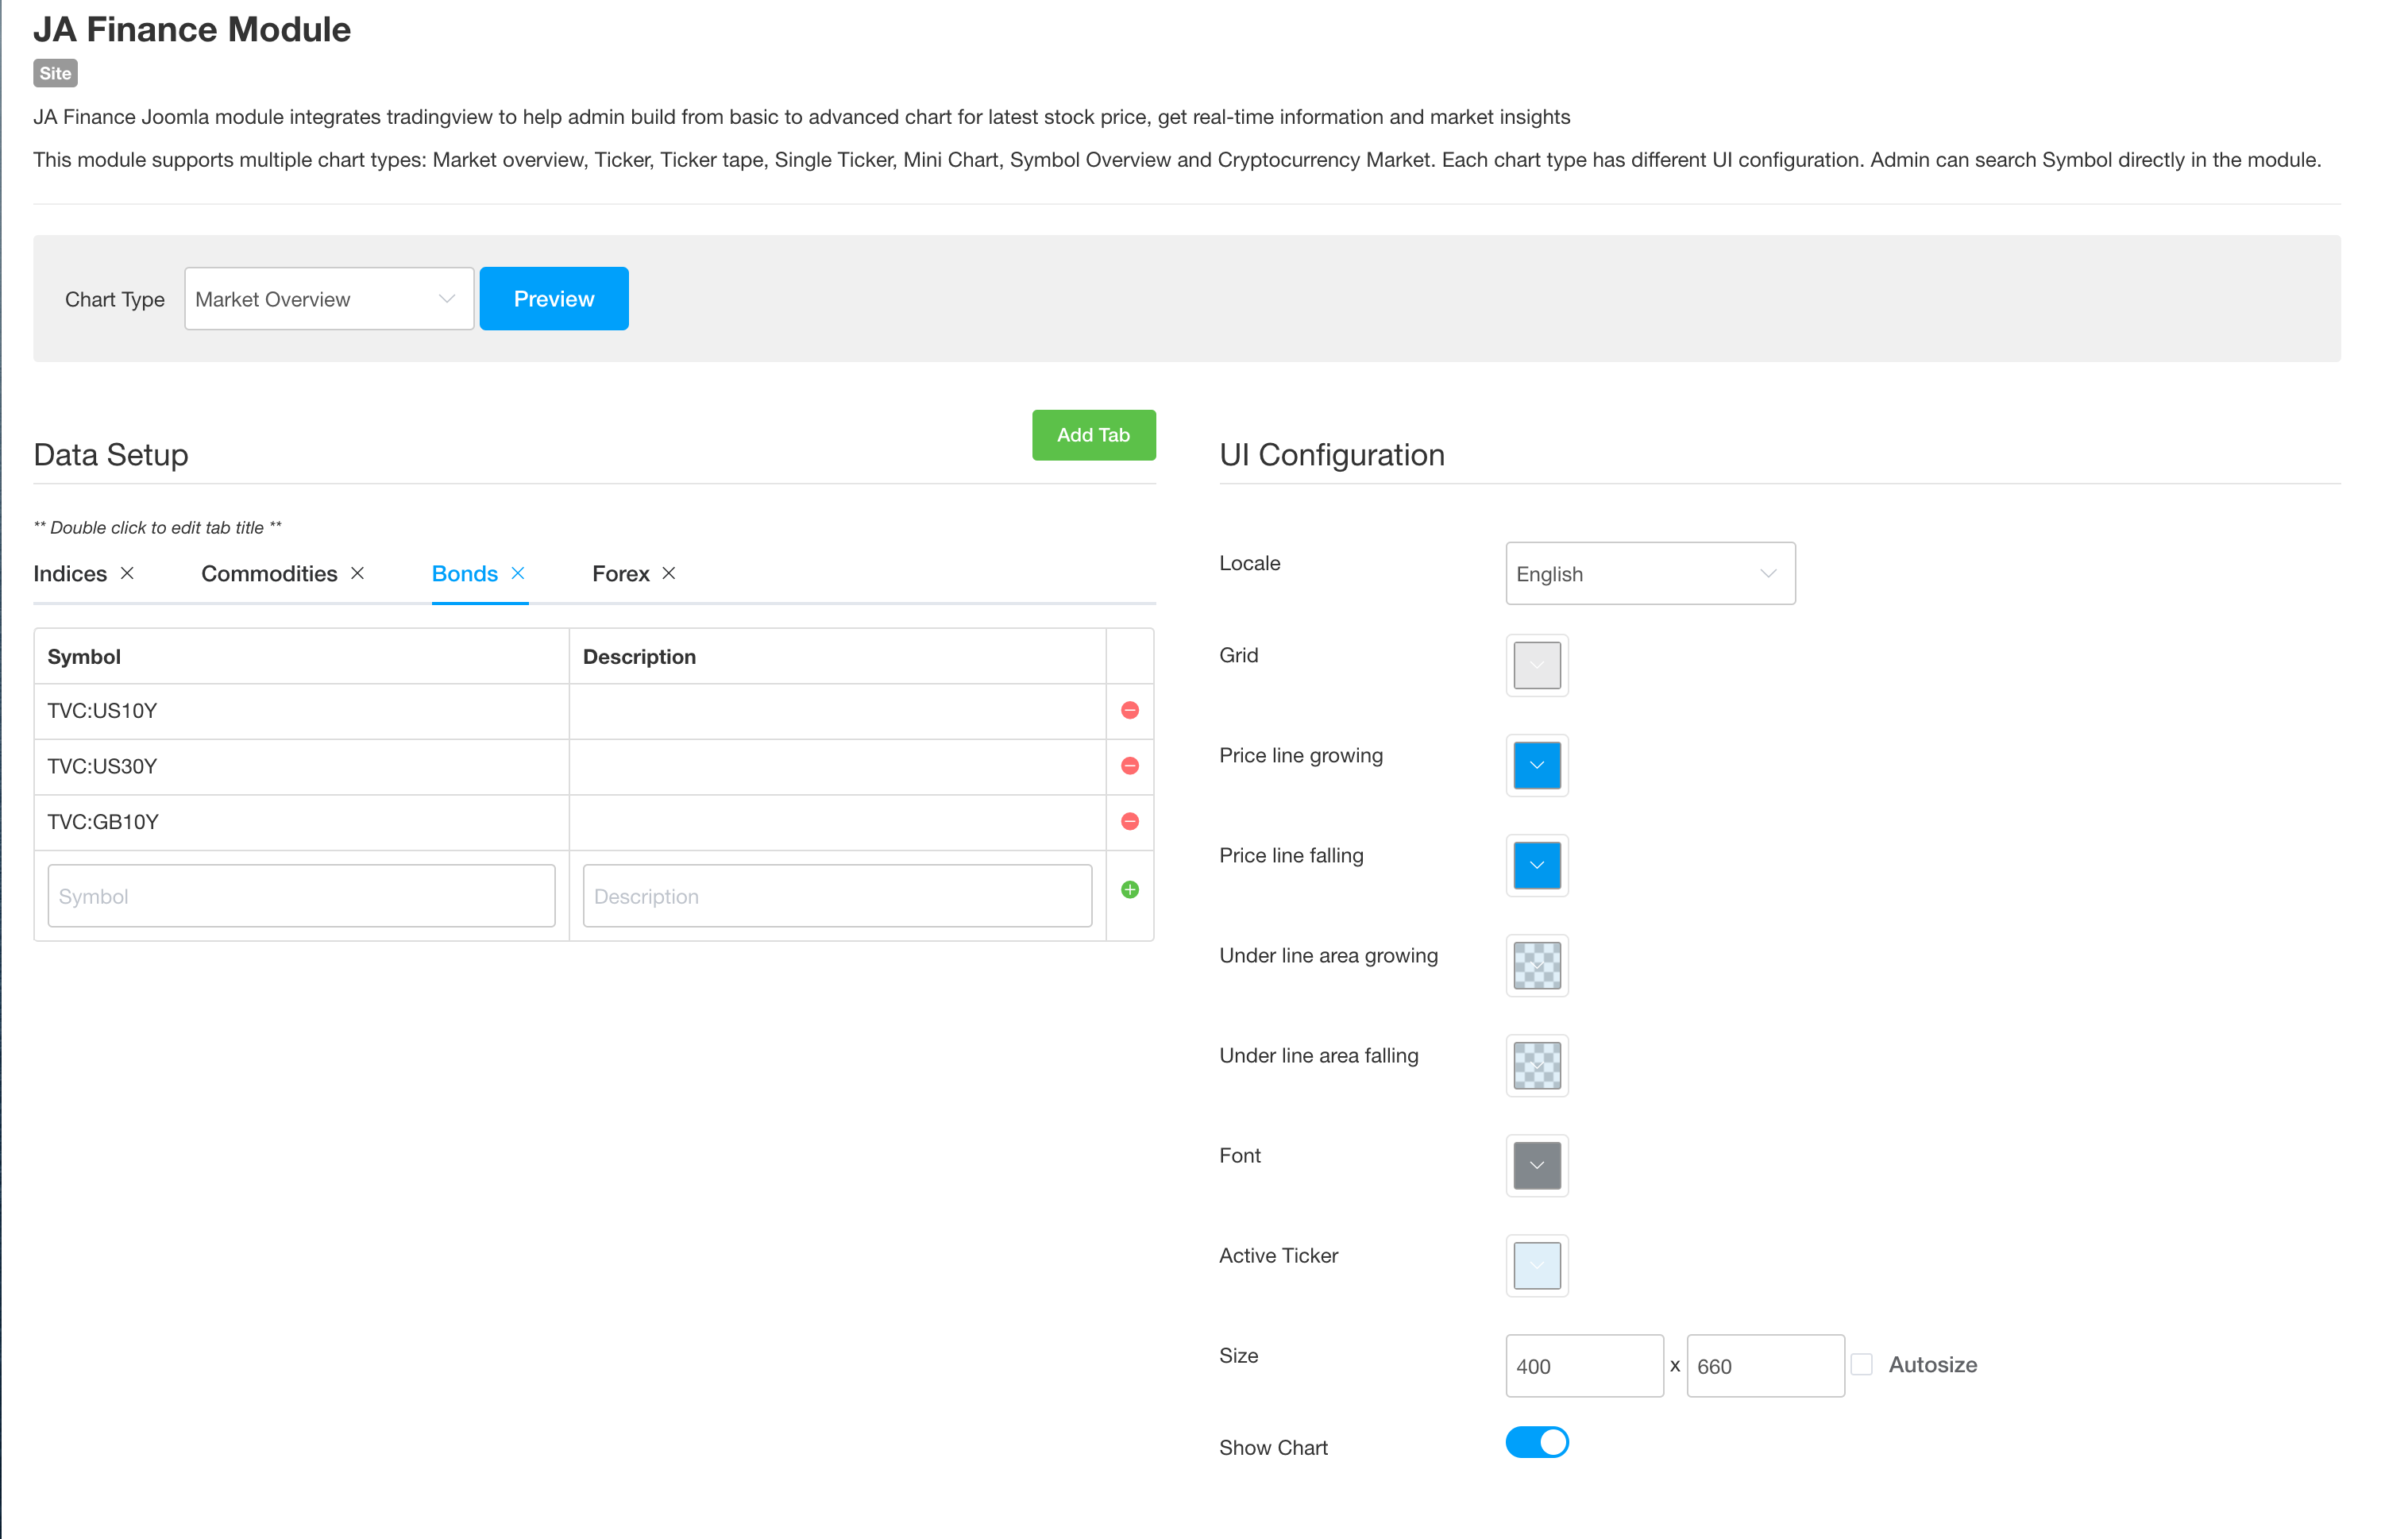Remove the TVC:US30Y symbol row
The height and width of the screenshot is (1539, 2408).
[1130, 766]
